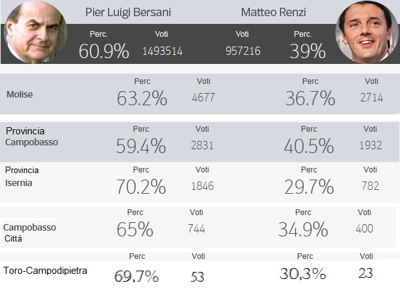Click the 63.2% Molise percentage for Bersani
Image resolution: width=400 pixels, height=290 pixels.
pyautogui.click(x=142, y=98)
